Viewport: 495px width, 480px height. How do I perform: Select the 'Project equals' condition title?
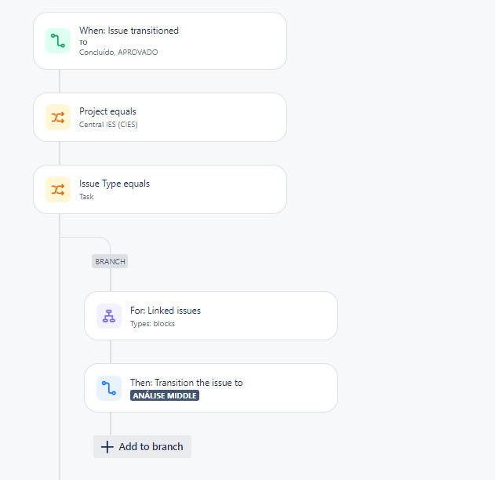[x=107, y=111]
